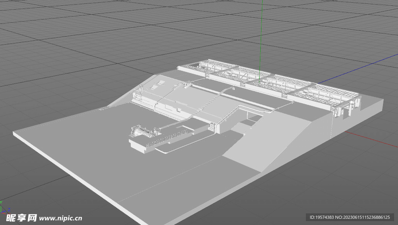This screenshot has width=398, height=225.
Task: Click the XYZ axis orientation gizmo
Action: click(x=5, y=207)
